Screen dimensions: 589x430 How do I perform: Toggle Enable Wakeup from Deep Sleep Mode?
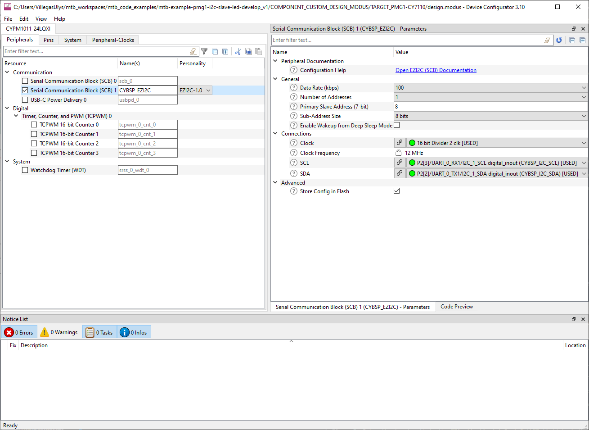pyautogui.click(x=397, y=125)
